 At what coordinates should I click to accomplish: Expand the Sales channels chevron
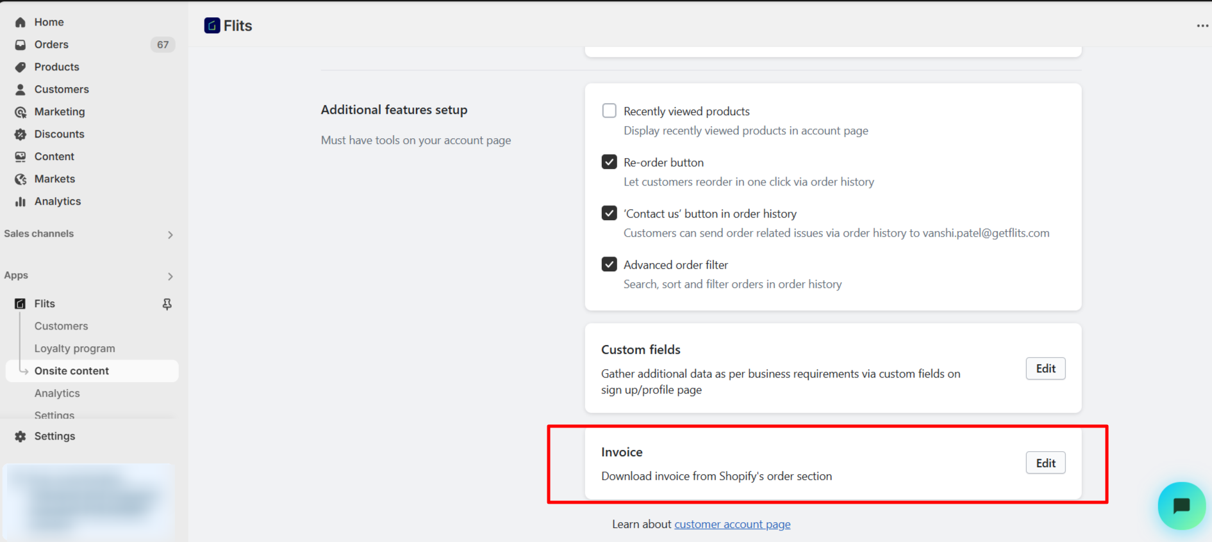point(170,235)
